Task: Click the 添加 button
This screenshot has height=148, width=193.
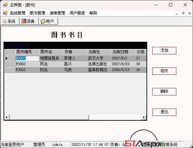Action: (164, 50)
